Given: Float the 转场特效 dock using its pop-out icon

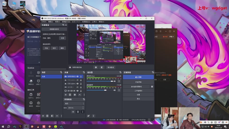Looking at the screenshot, I should 84,99.
